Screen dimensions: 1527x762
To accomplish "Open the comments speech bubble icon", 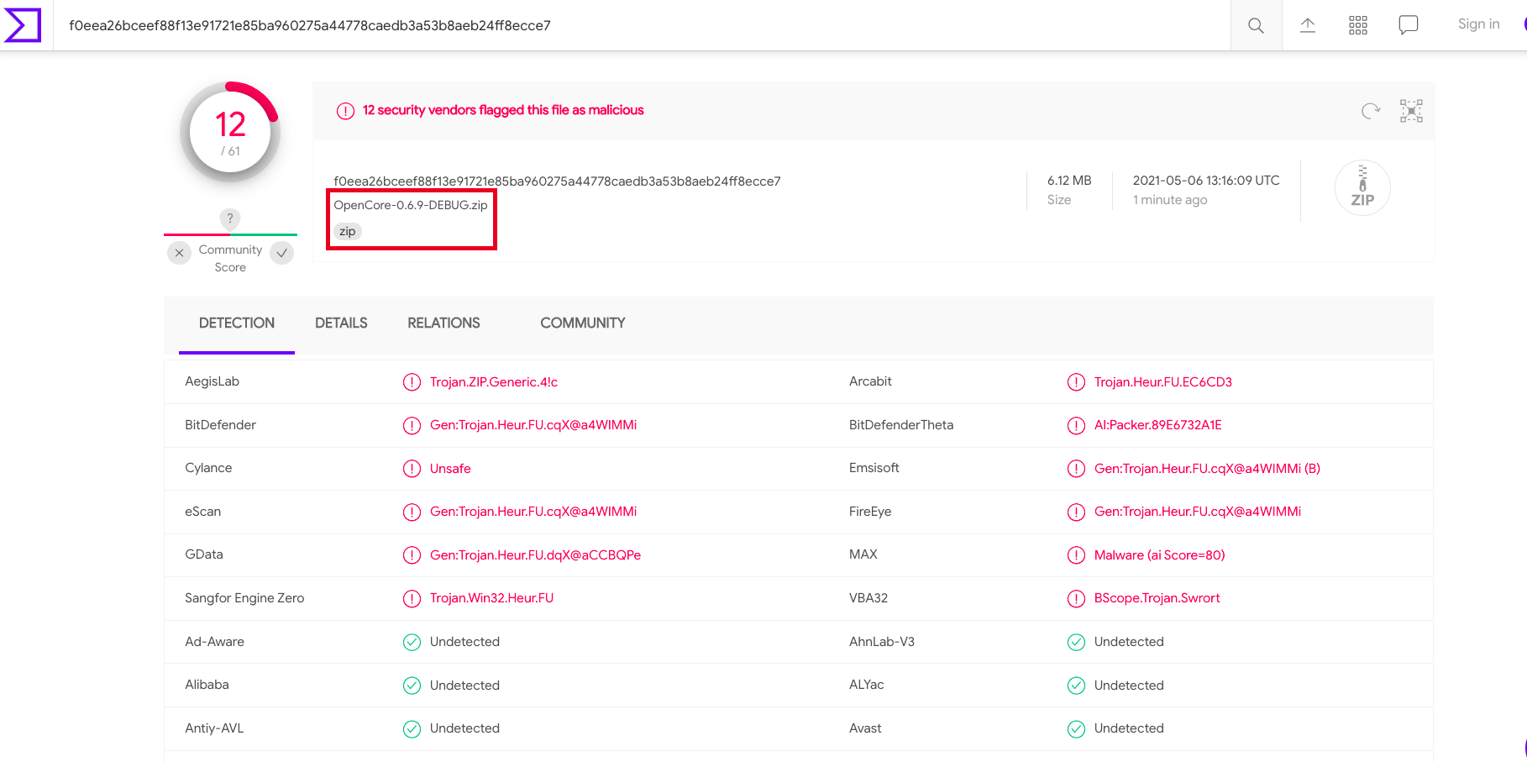I will click(x=1408, y=24).
